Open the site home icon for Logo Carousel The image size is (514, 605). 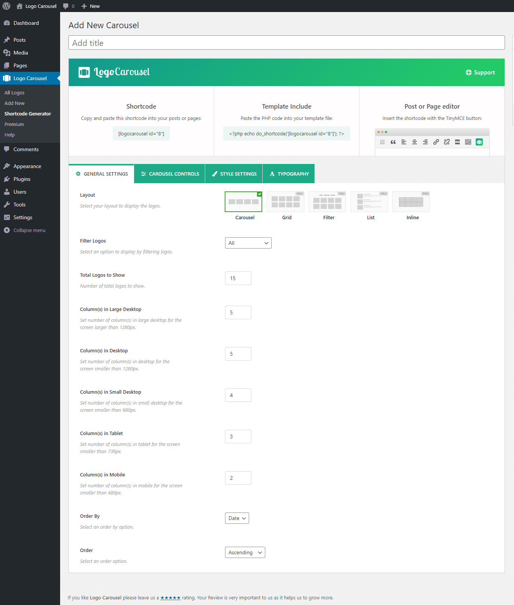20,6
